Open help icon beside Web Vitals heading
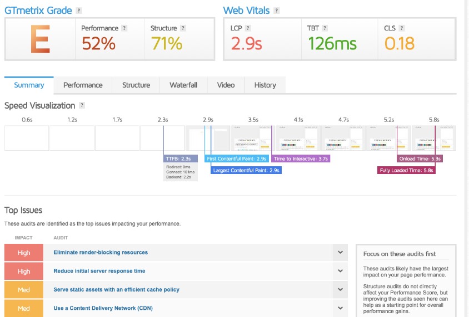Screen dimensions: 469x317 pyautogui.click(x=277, y=11)
